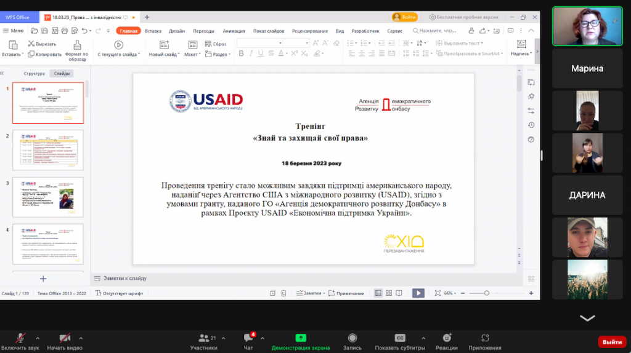The height and width of the screenshot is (353, 631).
Task: Click Заметки к слайду notes area
Action: [120, 279]
